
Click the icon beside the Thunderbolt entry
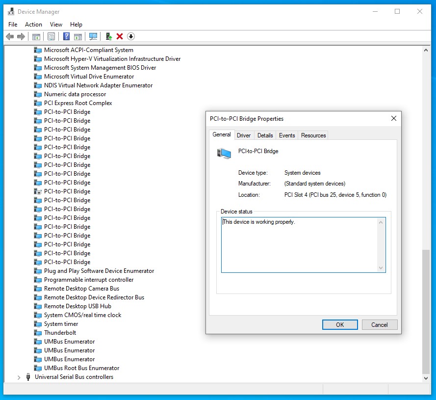pyautogui.click(x=38, y=333)
